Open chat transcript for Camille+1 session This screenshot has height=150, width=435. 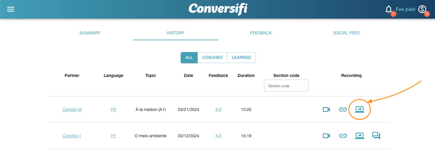click(376, 136)
